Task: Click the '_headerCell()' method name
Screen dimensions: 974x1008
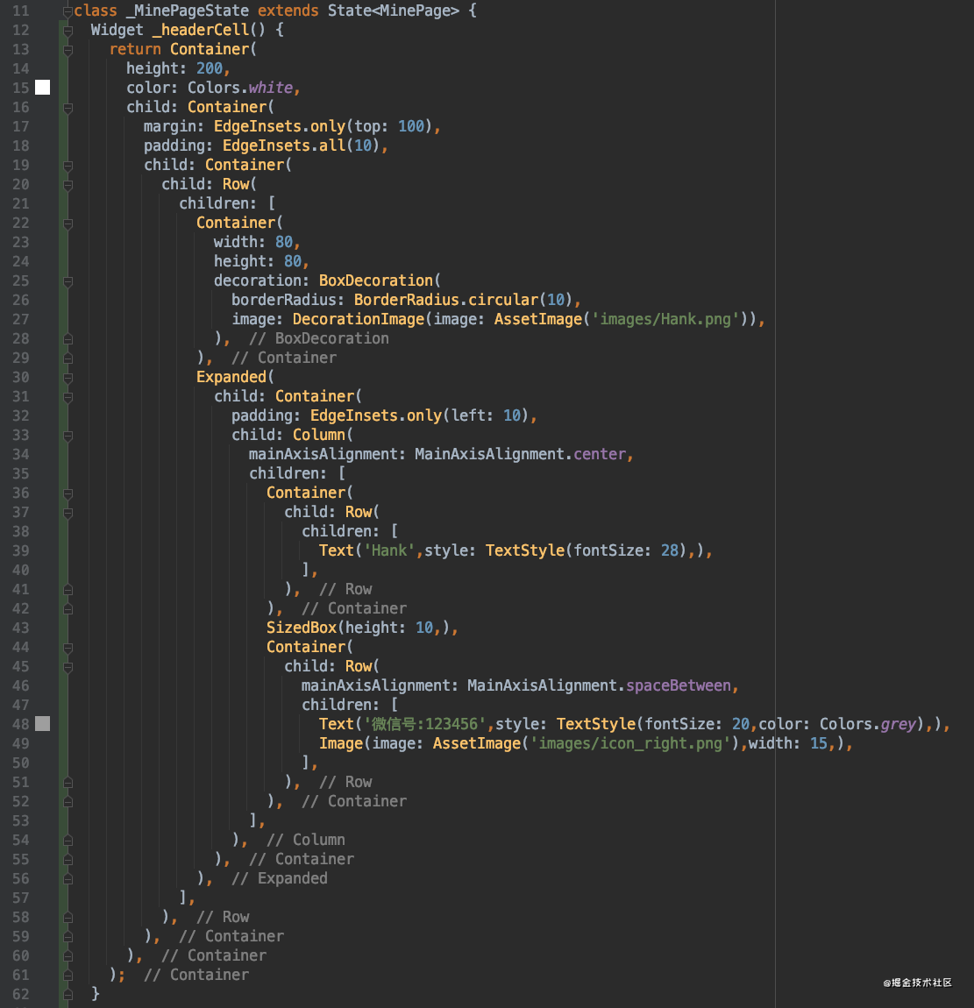Action: point(209,30)
